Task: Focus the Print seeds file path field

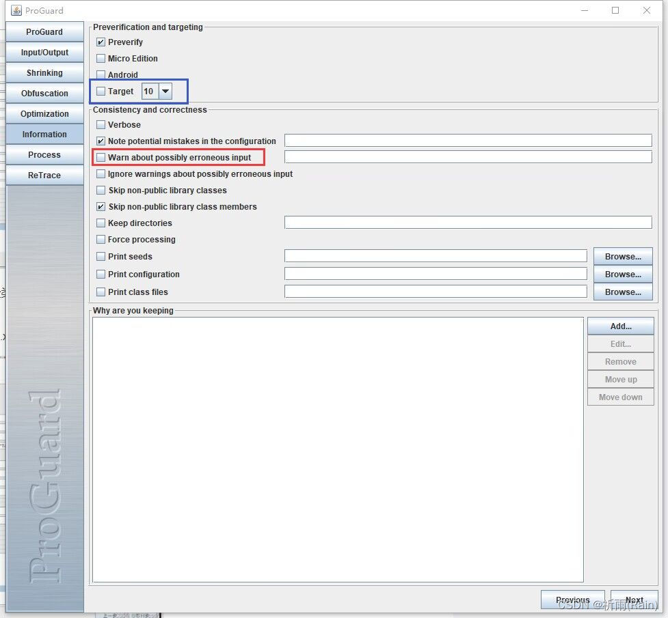Action: point(436,256)
